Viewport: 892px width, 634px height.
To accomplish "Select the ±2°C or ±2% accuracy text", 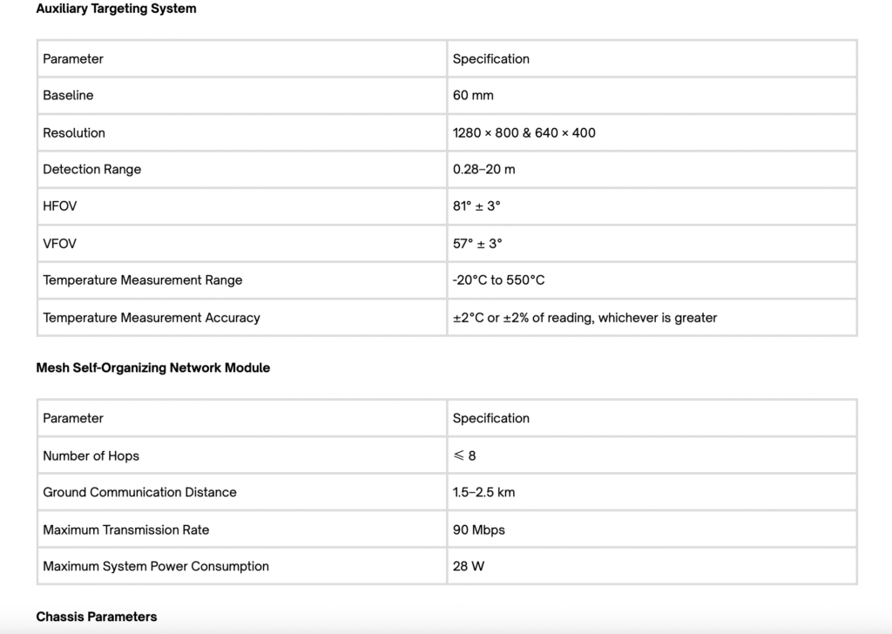I will 585,318.
